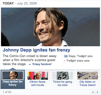The height and width of the screenshot is (95, 101).
Task: Click the bullet next to 'Twilight' stars wow
Action: click(65, 61)
